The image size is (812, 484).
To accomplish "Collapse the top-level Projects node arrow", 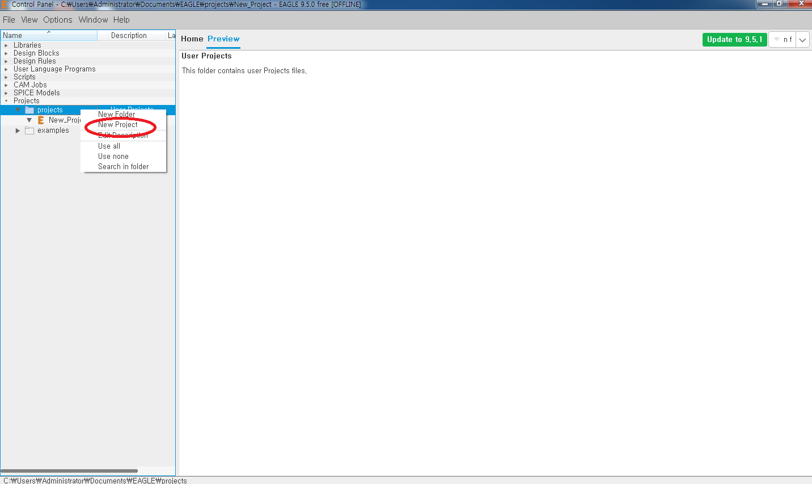I will (x=6, y=101).
